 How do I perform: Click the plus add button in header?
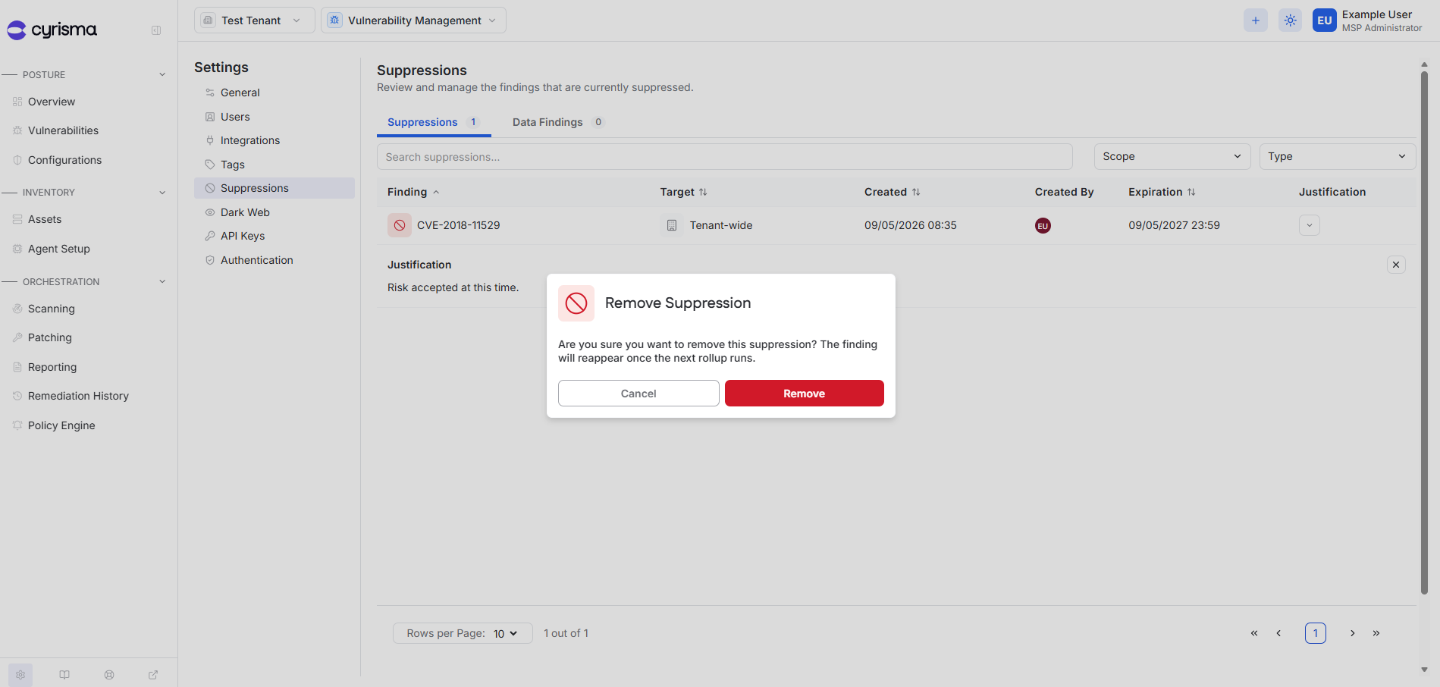[x=1256, y=20]
